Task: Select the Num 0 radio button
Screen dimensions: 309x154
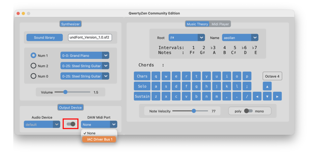Action: [33, 76]
